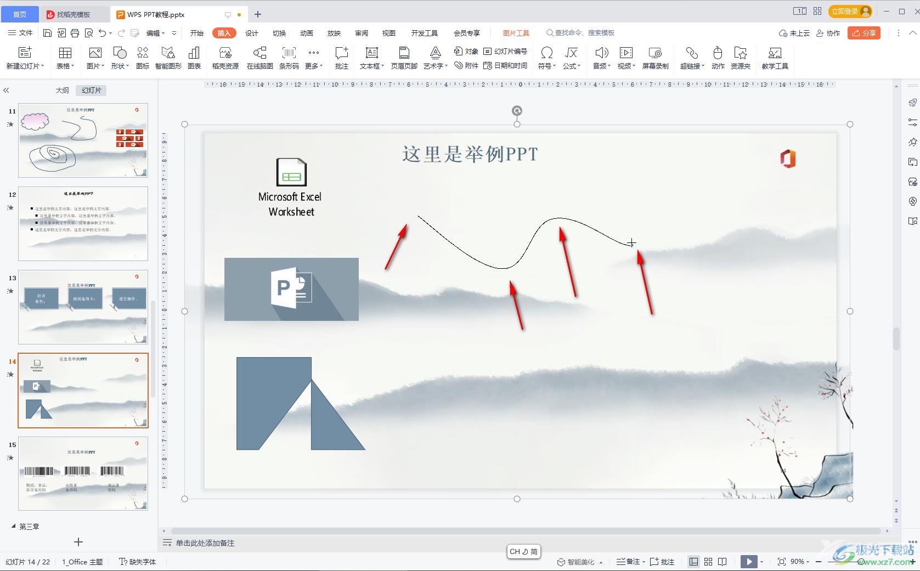Open the 编辑 dropdown
Viewport: 920px width, 571px height.
point(156,33)
